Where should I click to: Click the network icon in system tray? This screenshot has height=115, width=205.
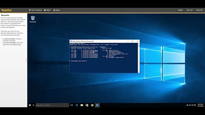coord(190,105)
